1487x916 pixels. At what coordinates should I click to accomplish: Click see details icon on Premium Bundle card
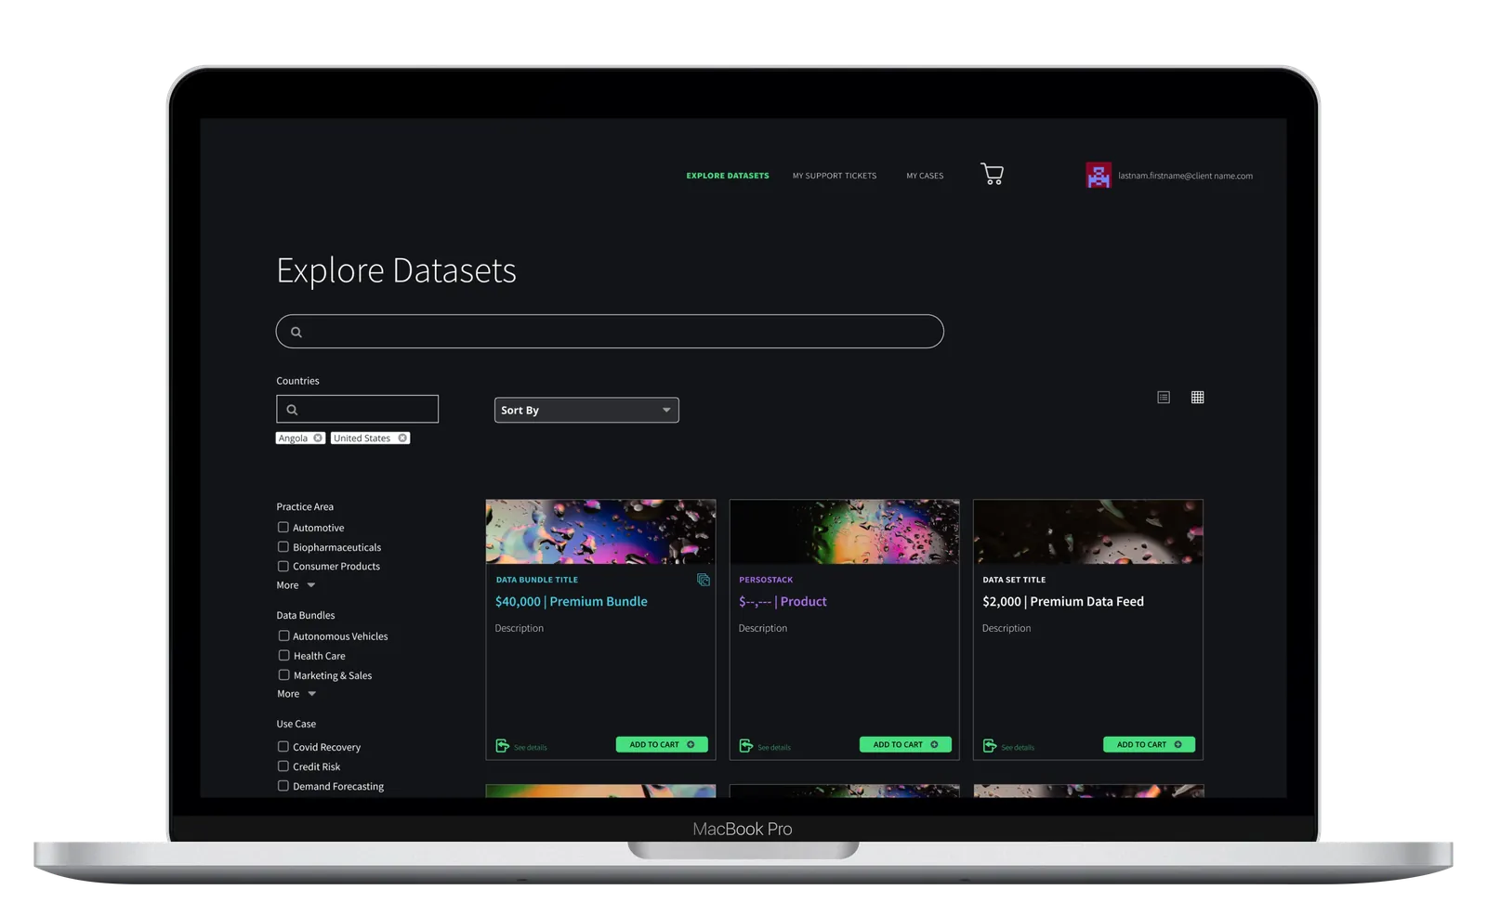tap(503, 746)
